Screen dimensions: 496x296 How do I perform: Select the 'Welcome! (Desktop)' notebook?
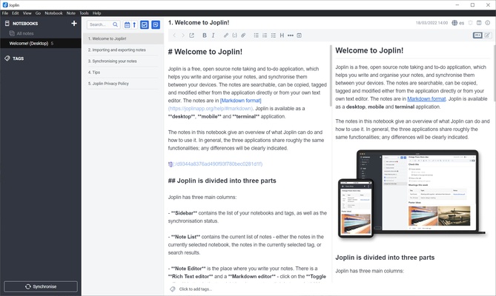(41, 43)
